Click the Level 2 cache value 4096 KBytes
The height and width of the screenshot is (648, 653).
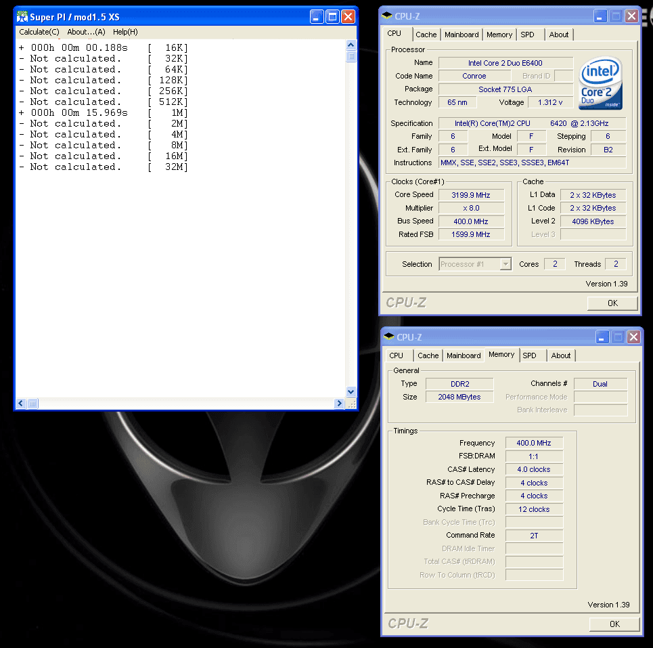(593, 221)
